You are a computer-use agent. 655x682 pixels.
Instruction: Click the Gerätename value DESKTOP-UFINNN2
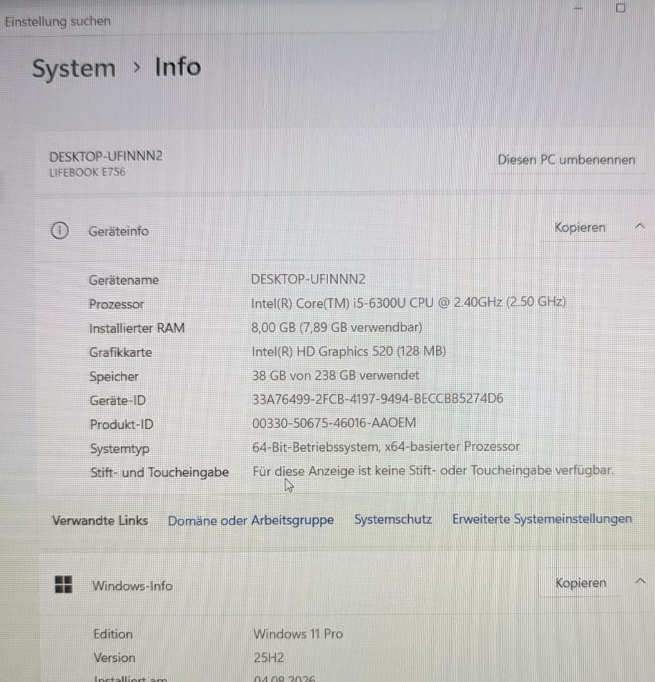pyautogui.click(x=308, y=279)
